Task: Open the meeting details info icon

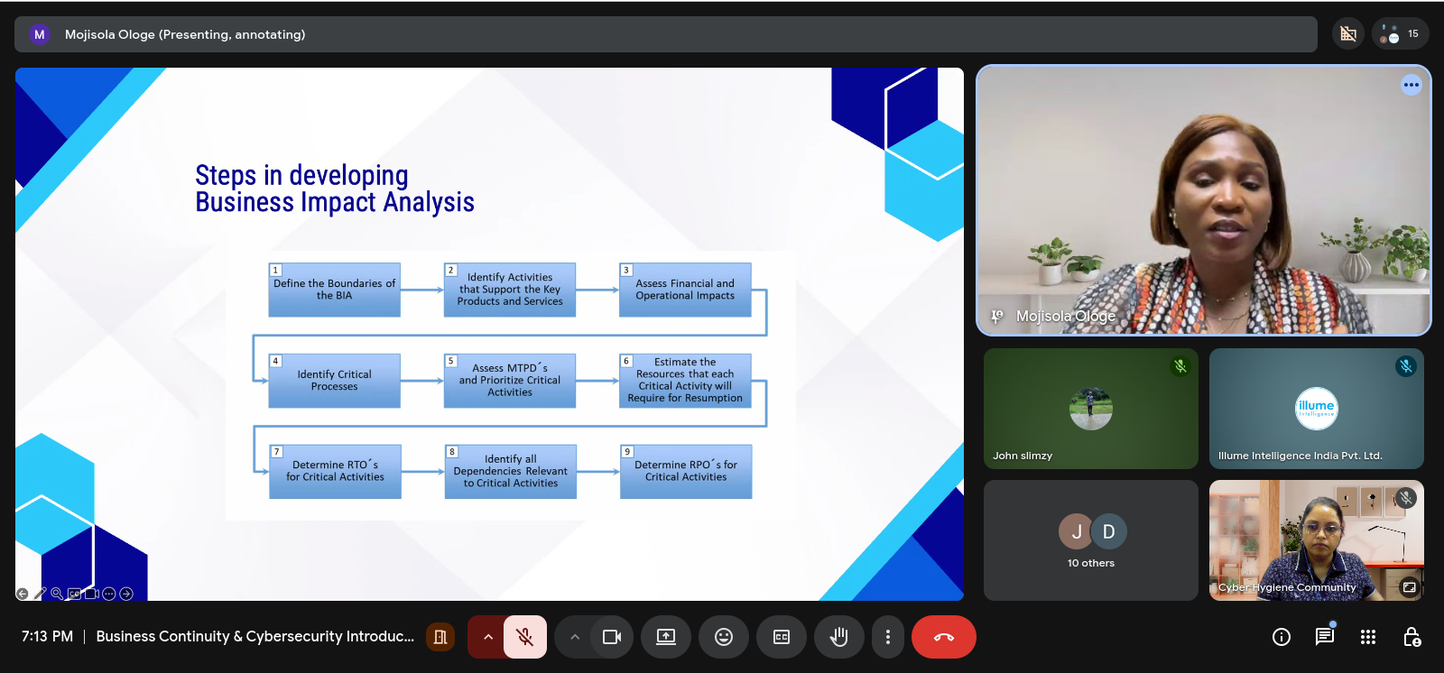Action: [x=1281, y=637]
